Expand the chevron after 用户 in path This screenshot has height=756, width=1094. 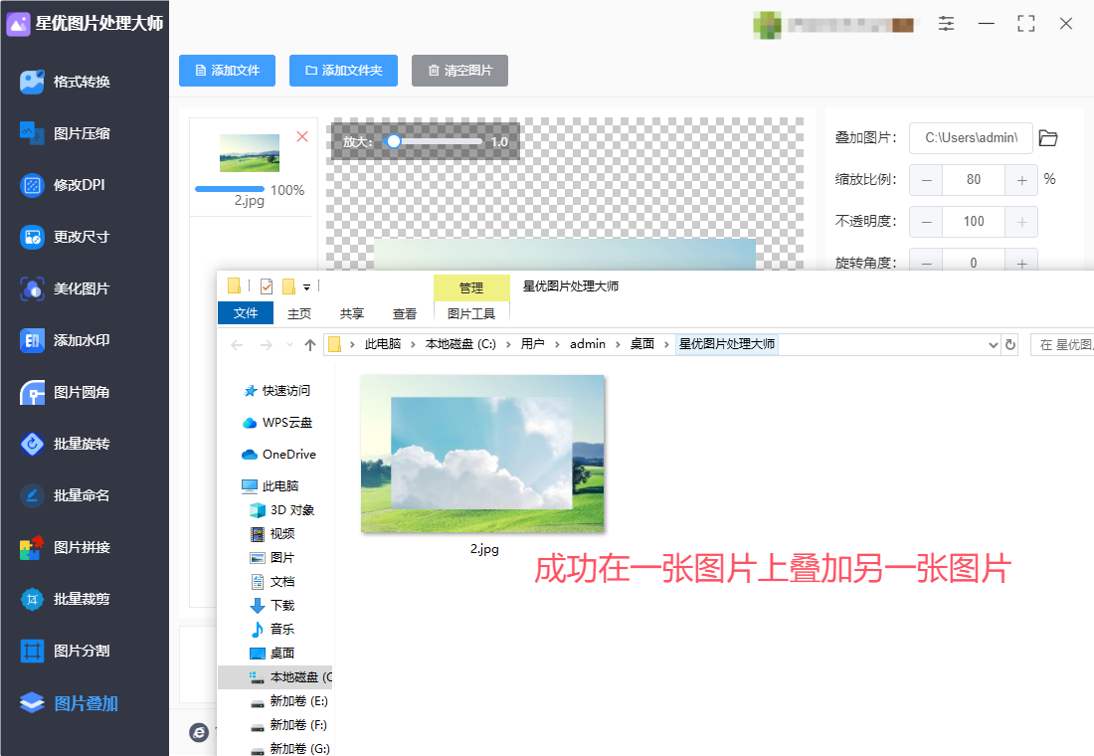[x=557, y=345]
